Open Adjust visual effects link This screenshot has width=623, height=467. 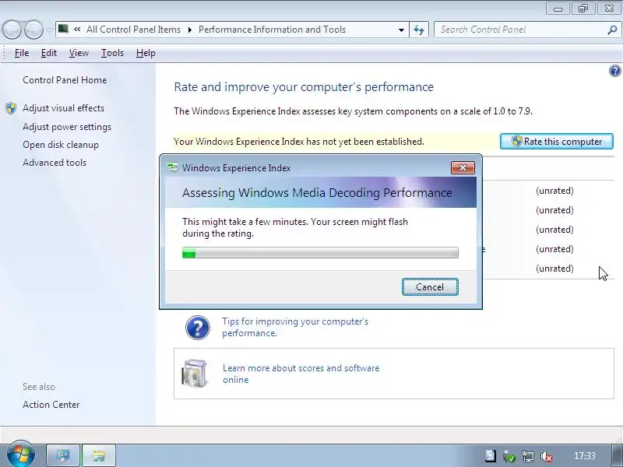(x=64, y=108)
